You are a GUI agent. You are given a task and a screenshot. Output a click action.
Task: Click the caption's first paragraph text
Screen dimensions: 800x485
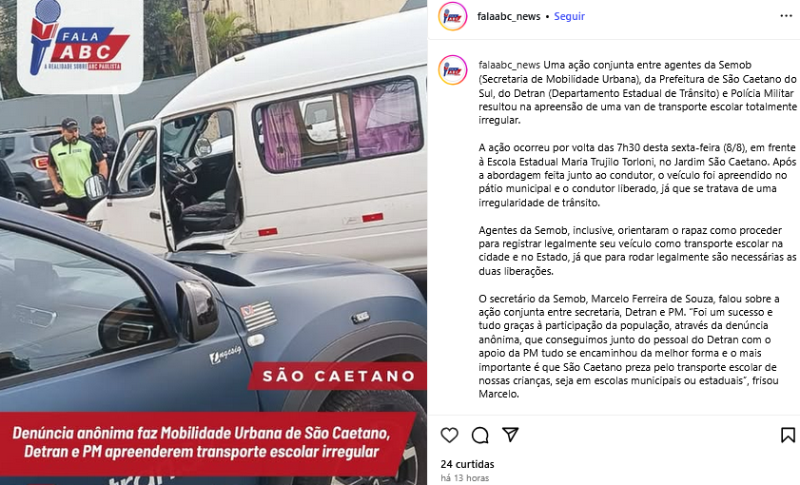(x=637, y=92)
